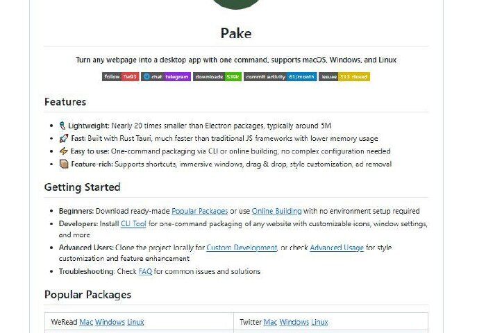Open the commit activity badge
The height and width of the screenshot is (333, 477).
tap(281, 76)
